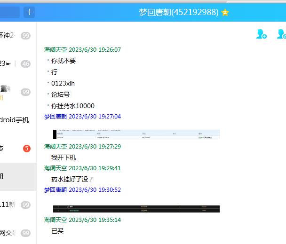Click the message text 0123xlh
The width and height of the screenshot is (286, 244).
click(x=63, y=84)
